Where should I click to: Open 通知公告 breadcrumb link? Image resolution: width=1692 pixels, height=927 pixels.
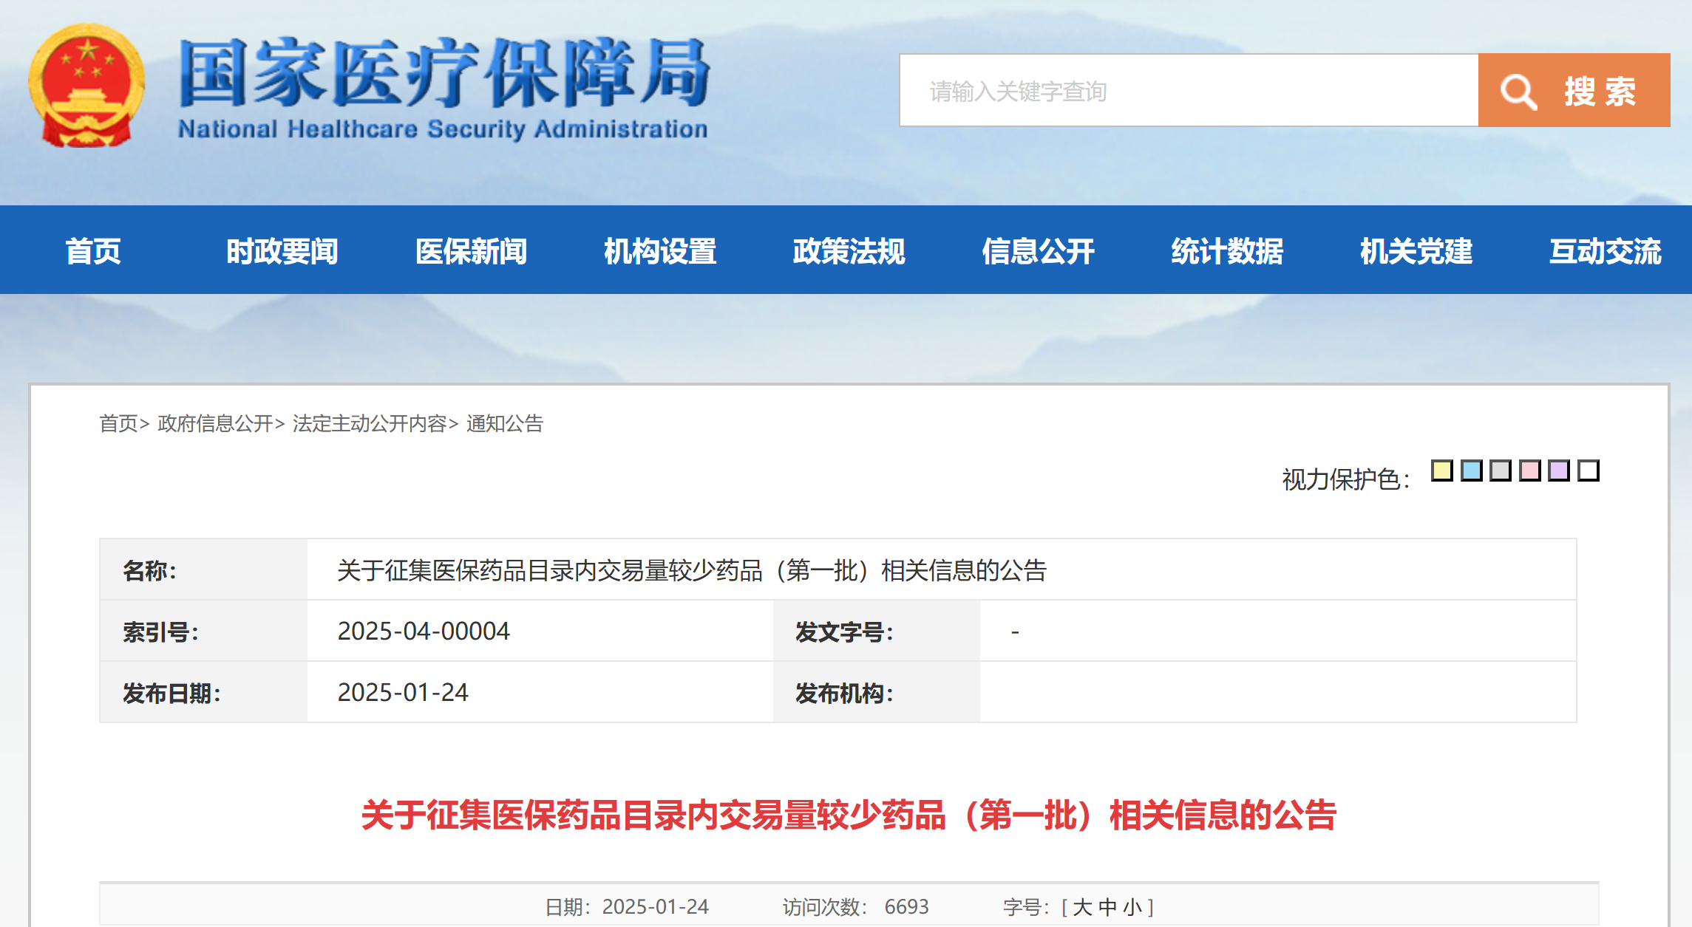coord(505,423)
